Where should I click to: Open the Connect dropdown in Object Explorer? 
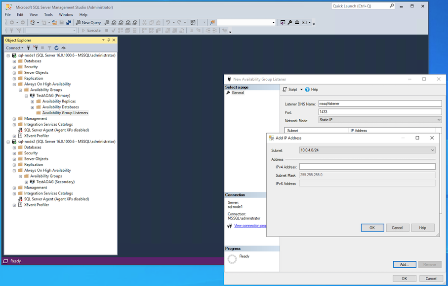tap(15, 48)
